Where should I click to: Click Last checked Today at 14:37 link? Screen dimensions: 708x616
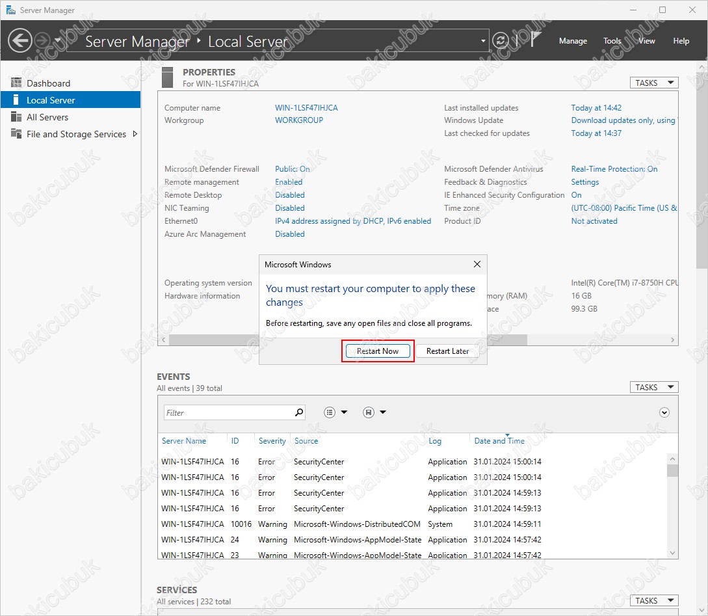click(x=596, y=133)
